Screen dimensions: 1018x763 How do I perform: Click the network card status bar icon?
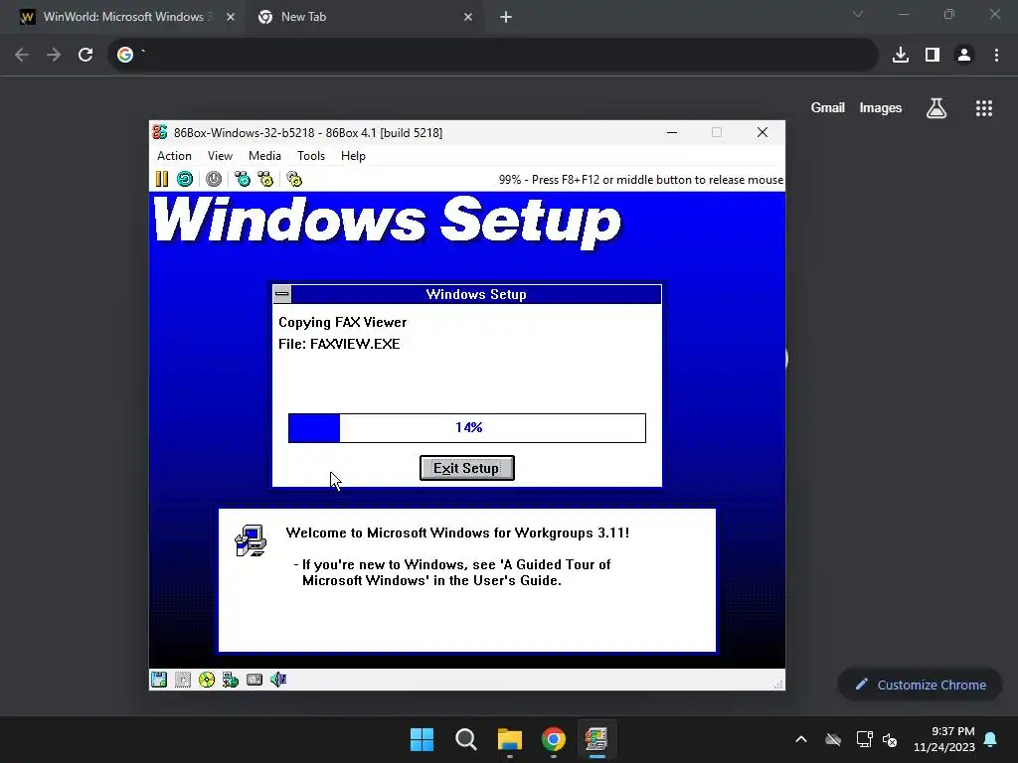coord(231,680)
